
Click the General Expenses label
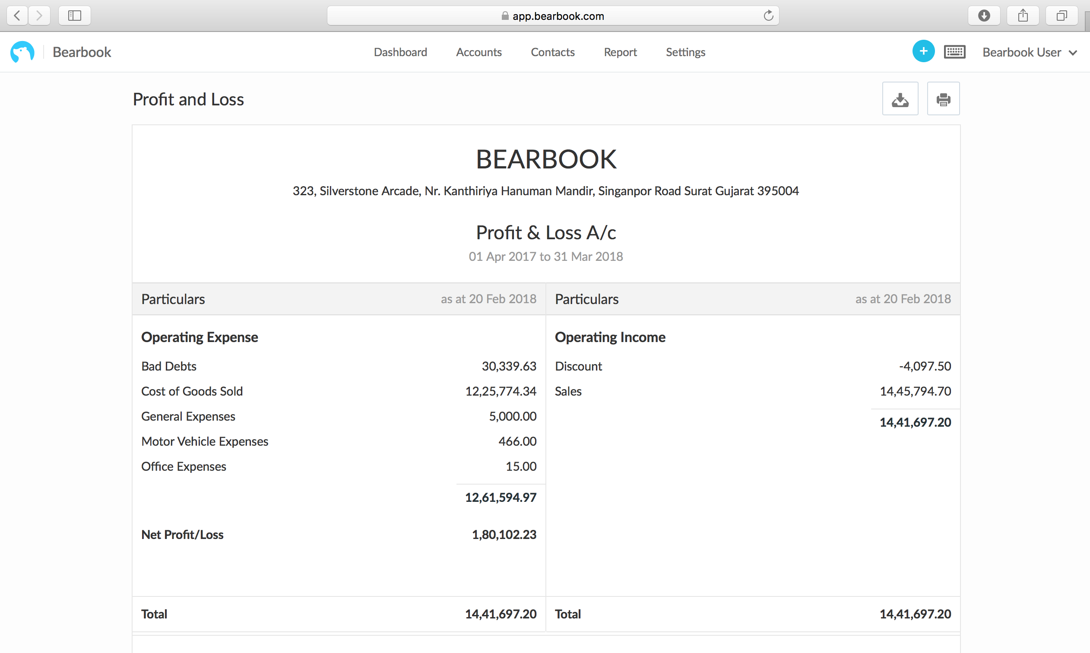point(188,416)
